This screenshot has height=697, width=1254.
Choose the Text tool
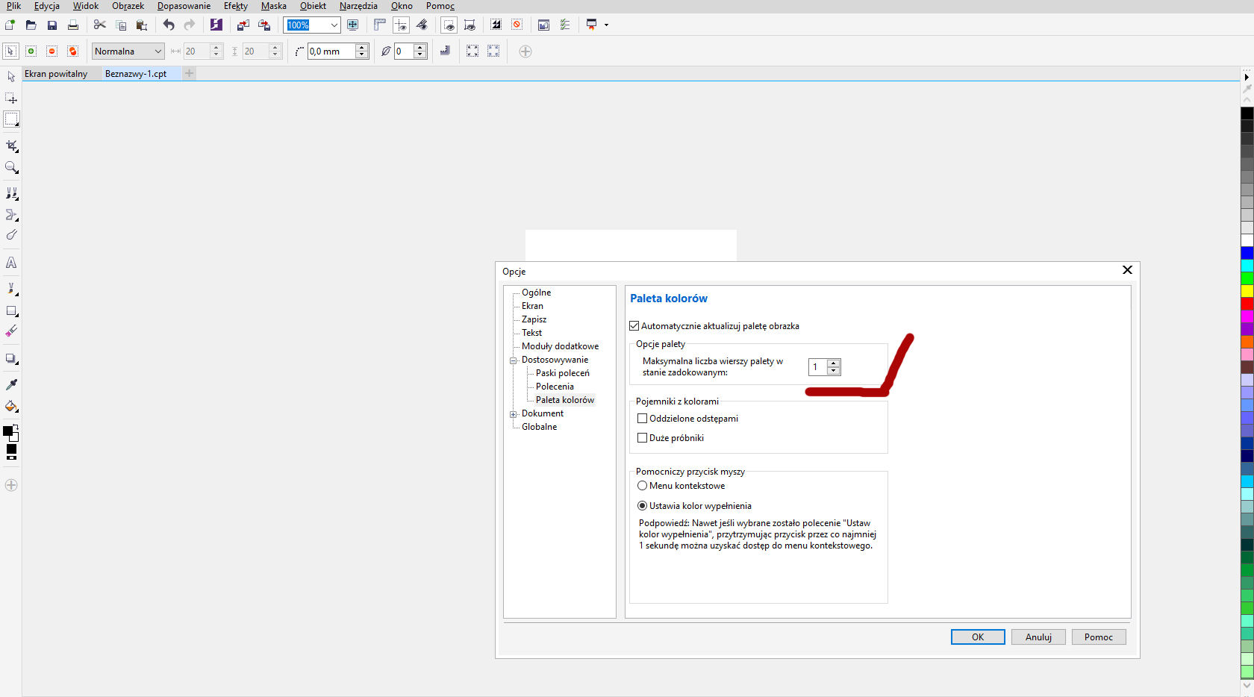[11, 263]
